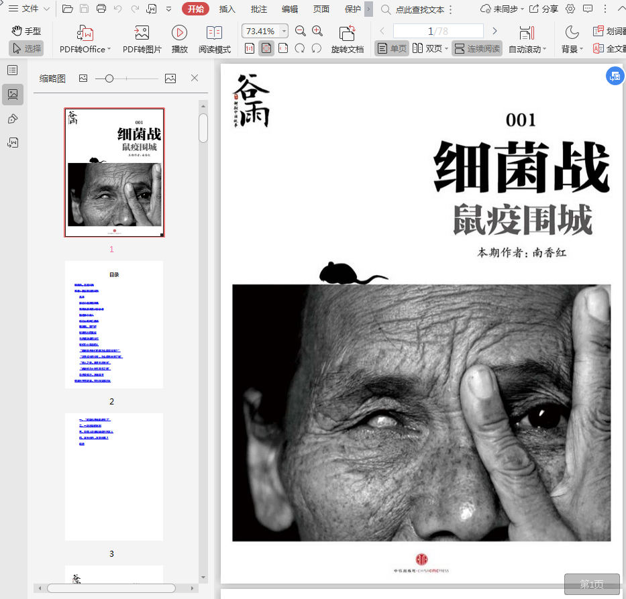Switch to 单页 single page view
626x599 pixels.
[392, 49]
